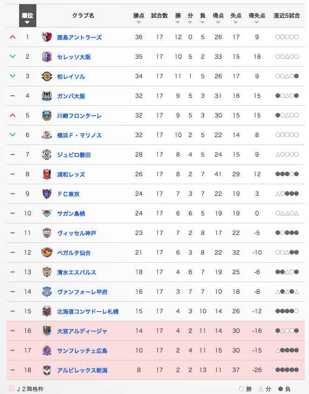Click the Albirex Niigata club crest
This screenshot has width=309, height=394.
click(x=47, y=370)
